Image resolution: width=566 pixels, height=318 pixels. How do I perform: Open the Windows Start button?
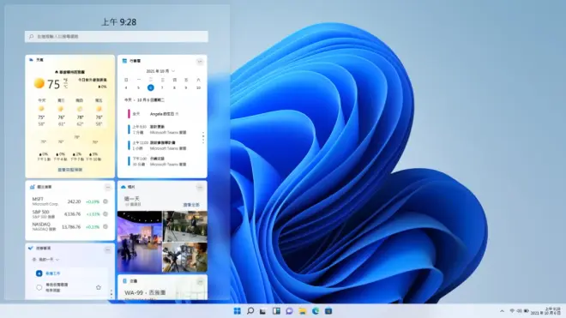pos(238,311)
